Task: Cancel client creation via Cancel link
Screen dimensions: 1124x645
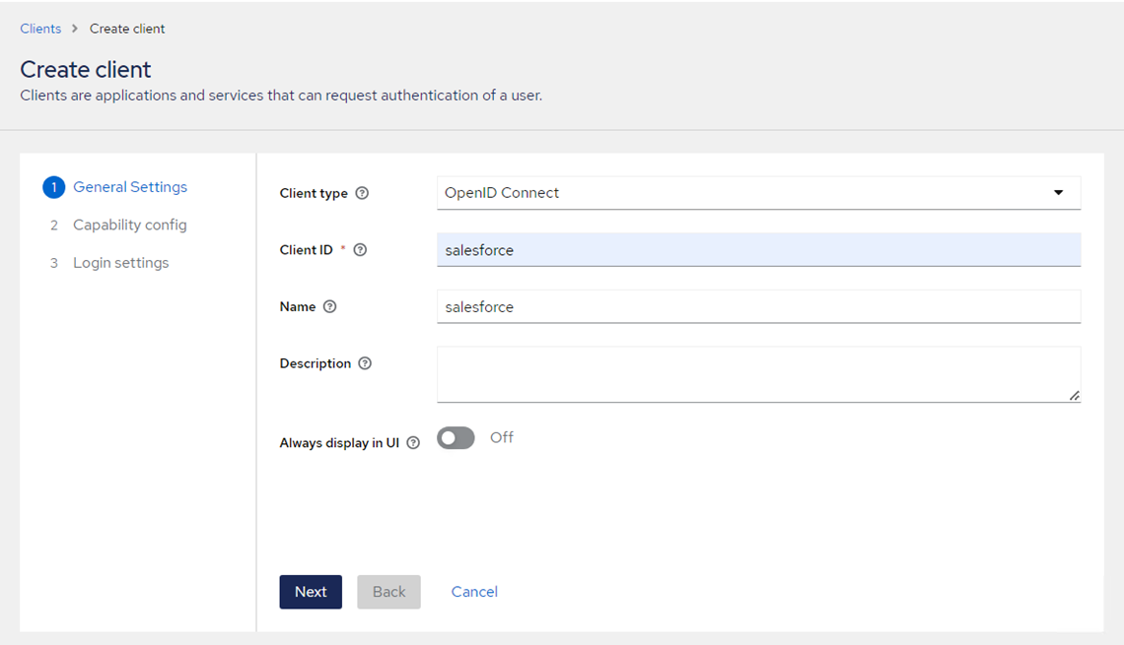Action: [x=474, y=592]
